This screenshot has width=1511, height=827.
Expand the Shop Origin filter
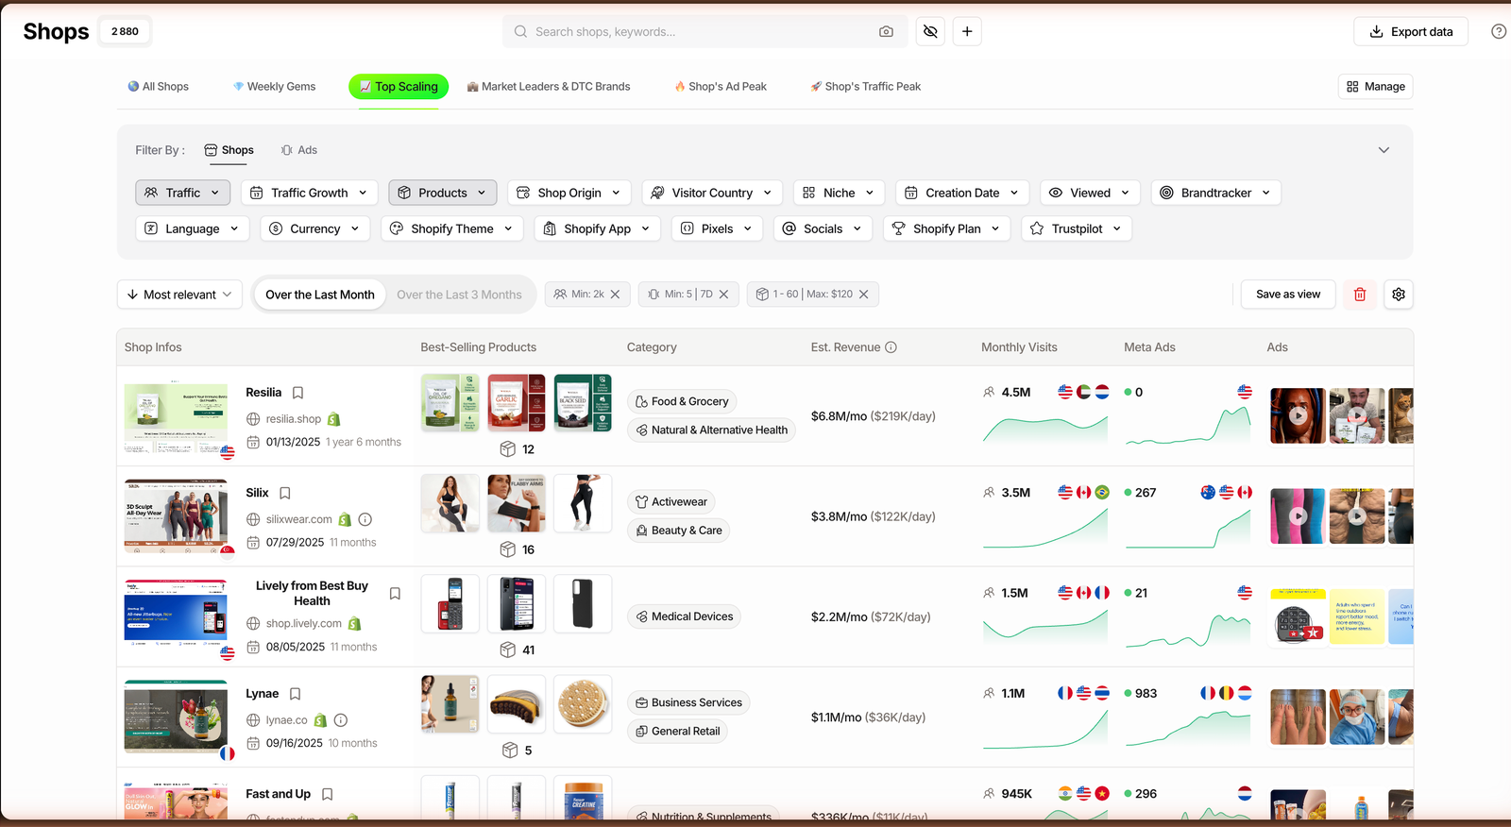click(569, 193)
